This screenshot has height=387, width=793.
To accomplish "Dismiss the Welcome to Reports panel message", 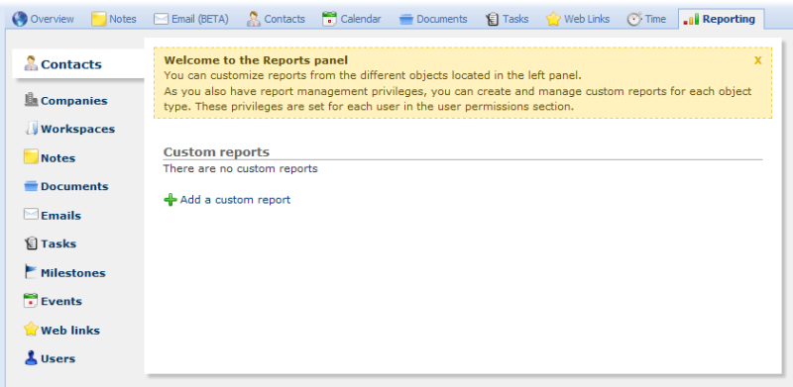I will click(x=757, y=60).
